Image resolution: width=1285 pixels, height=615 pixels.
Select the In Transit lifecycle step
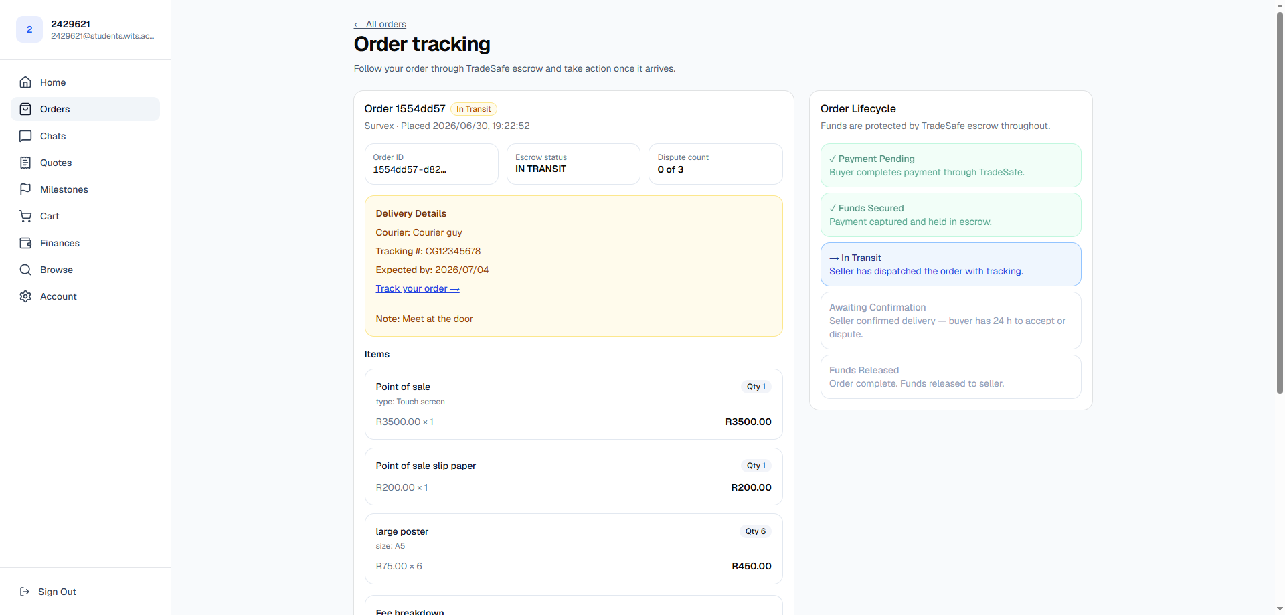950,264
